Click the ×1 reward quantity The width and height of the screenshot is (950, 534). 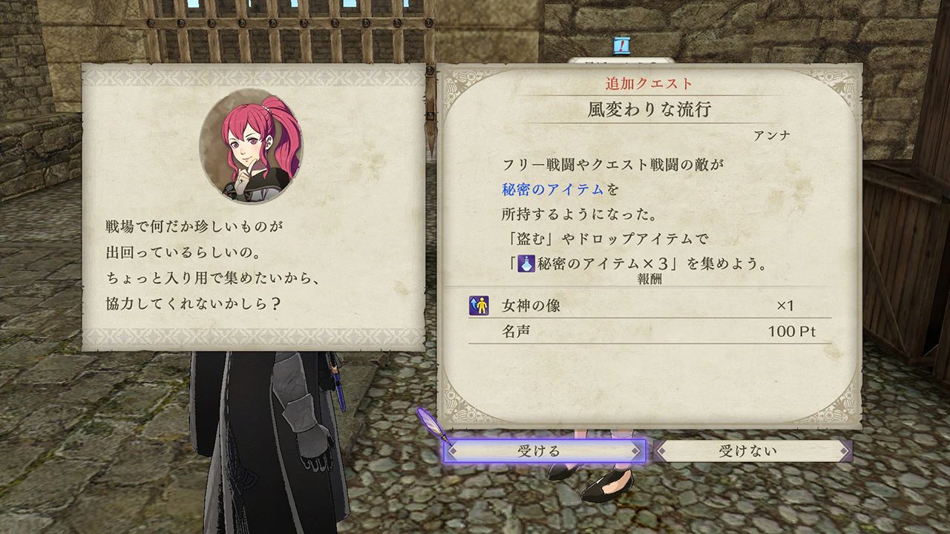tap(785, 306)
